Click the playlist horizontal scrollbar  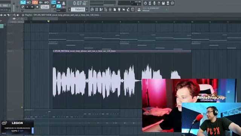[x=45, y=19]
